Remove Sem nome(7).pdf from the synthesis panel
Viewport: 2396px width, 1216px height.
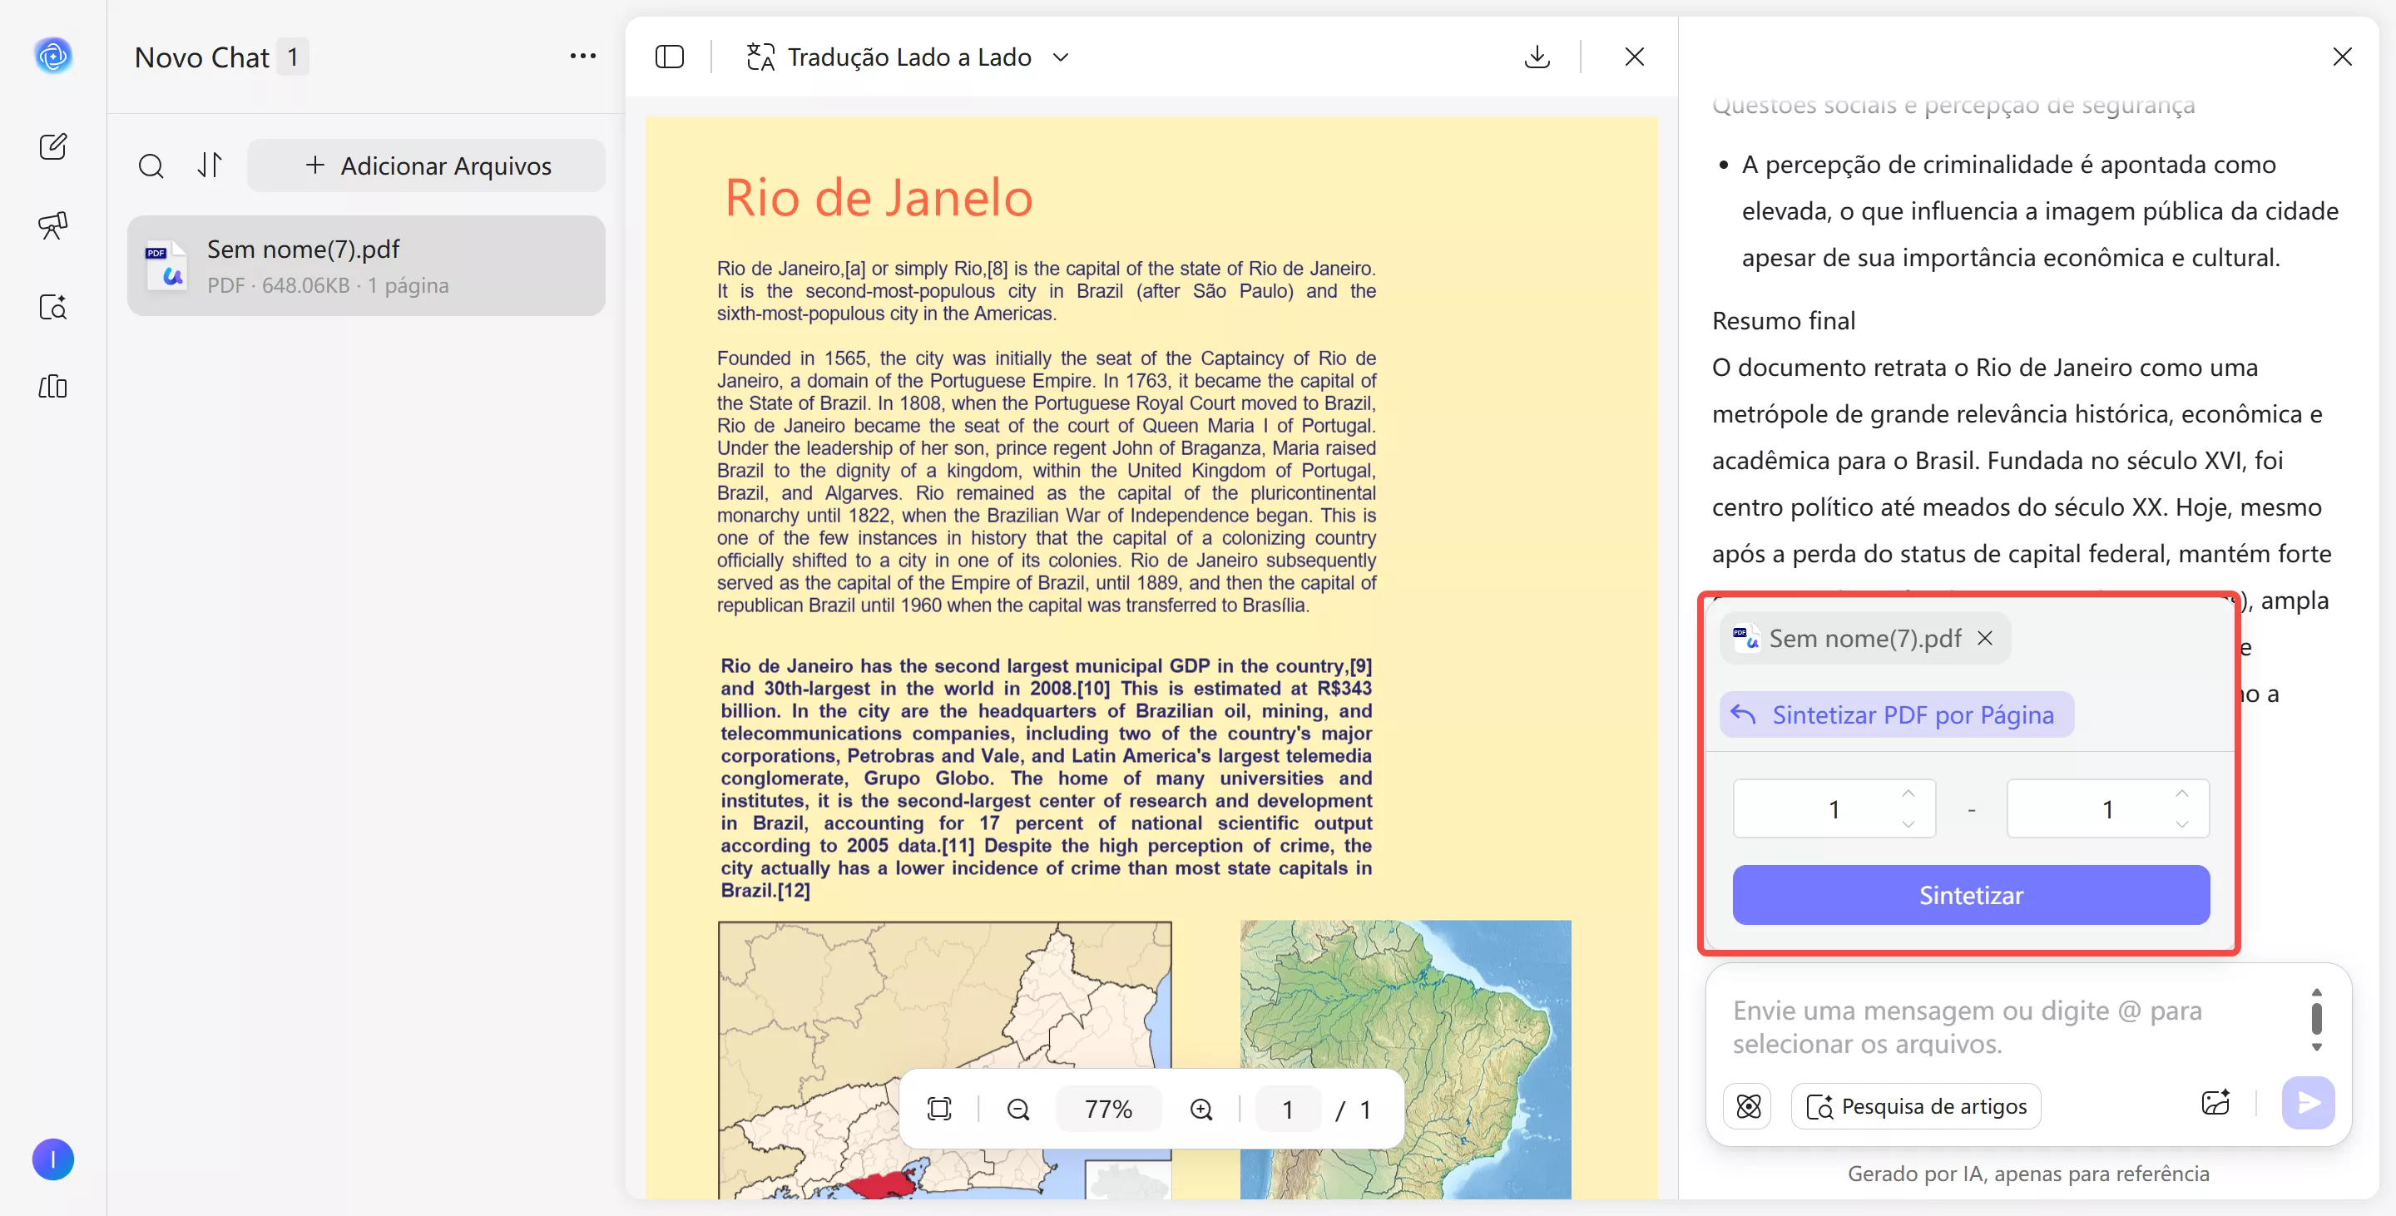click(1986, 638)
